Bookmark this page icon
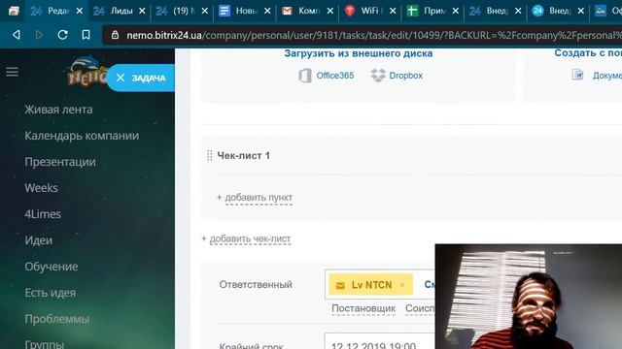 click(x=86, y=35)
